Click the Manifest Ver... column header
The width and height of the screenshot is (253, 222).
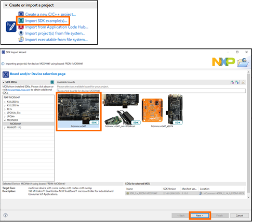pyautogui.click(x=189, y=189)
